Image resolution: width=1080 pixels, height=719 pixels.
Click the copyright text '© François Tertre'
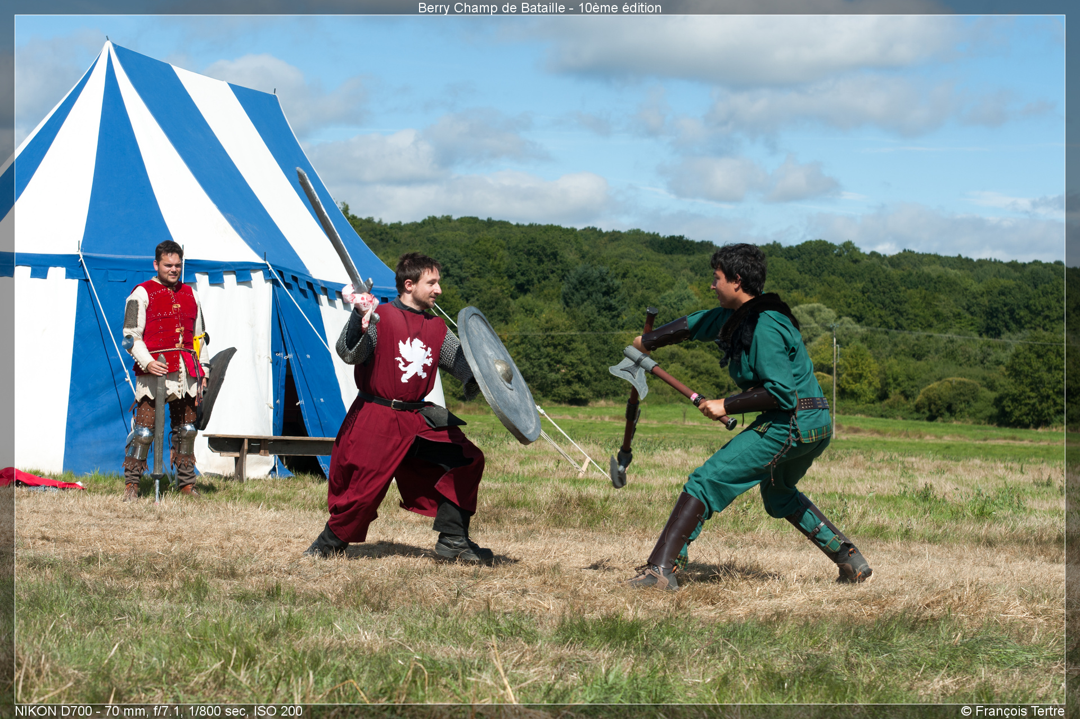pos(1012,711)
